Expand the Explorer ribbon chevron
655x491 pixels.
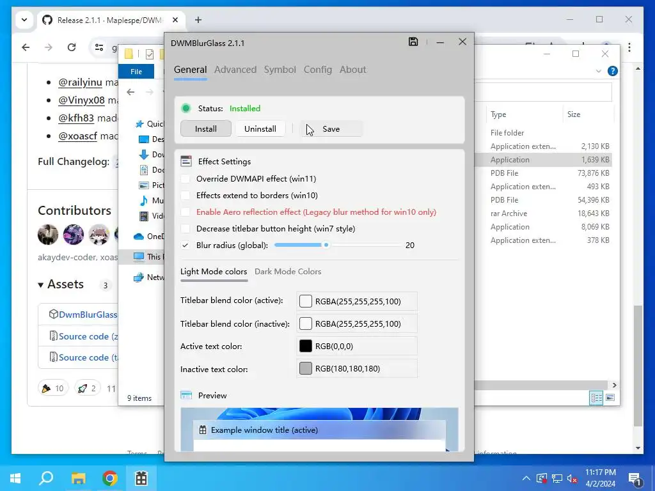[598, 72]
